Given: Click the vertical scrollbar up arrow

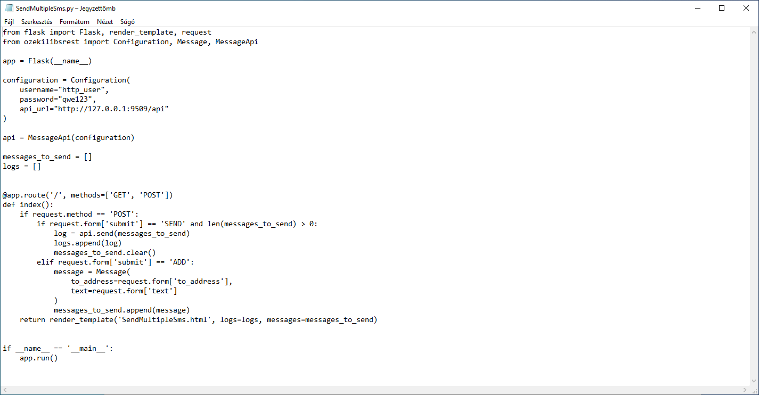Looking at the screenshot, I should click(x=754, y=32).
